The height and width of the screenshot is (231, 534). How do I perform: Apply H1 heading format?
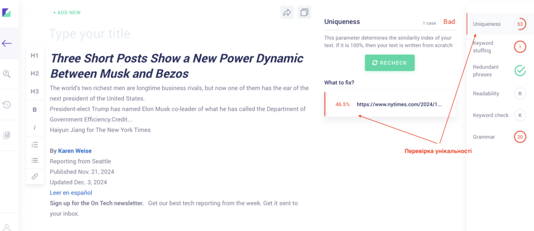coord(35,56)
